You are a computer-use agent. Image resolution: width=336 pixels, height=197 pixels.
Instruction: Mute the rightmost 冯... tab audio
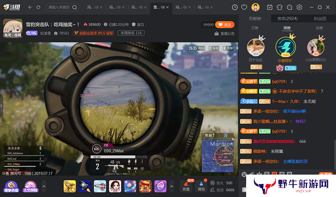(207, 7)
